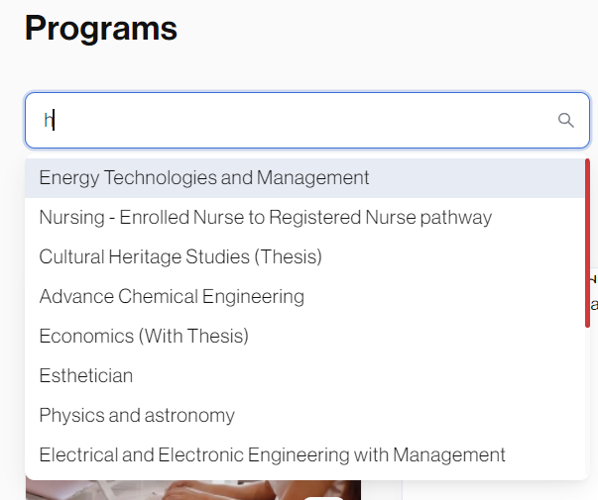Click the Programs page heading
The image size is (598, 500).
click(x=101, y=29)
